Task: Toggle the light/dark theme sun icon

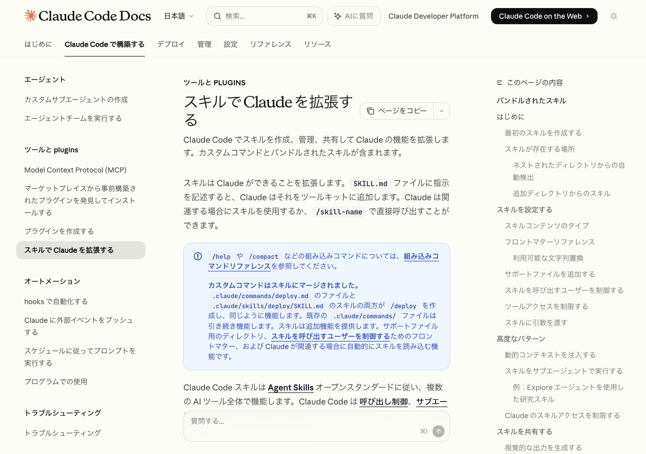Action: tap(613, 16)
